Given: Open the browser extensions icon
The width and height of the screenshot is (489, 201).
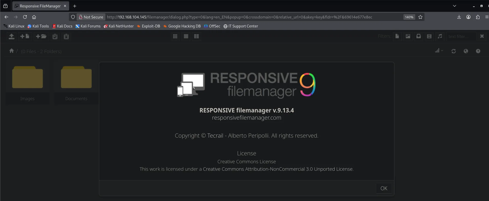Looking at the screenshot, I should pyautogui.click(x=478, y=17).
